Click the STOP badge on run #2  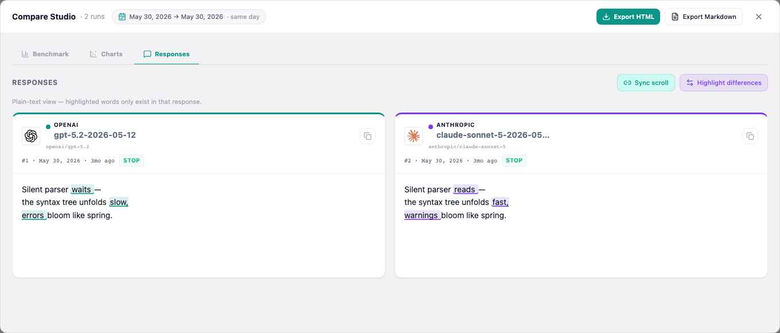pyautogui.click(x=514, y=161)
